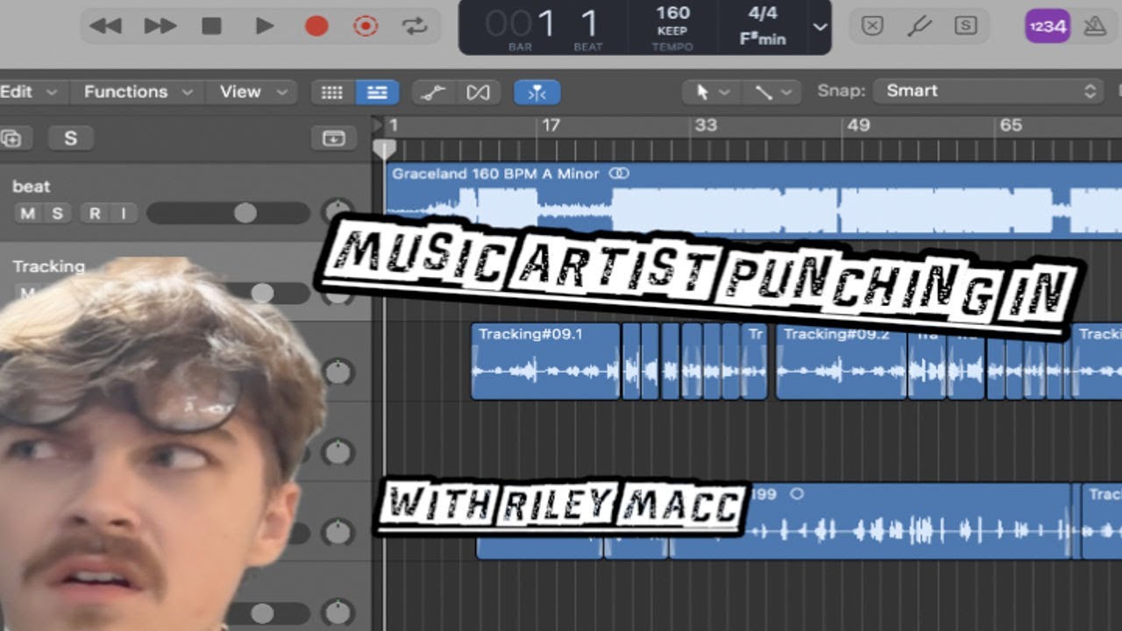Open the Pointer left-click tool menu
Screen dimensions: 1122x631
[x=712, y=92]
